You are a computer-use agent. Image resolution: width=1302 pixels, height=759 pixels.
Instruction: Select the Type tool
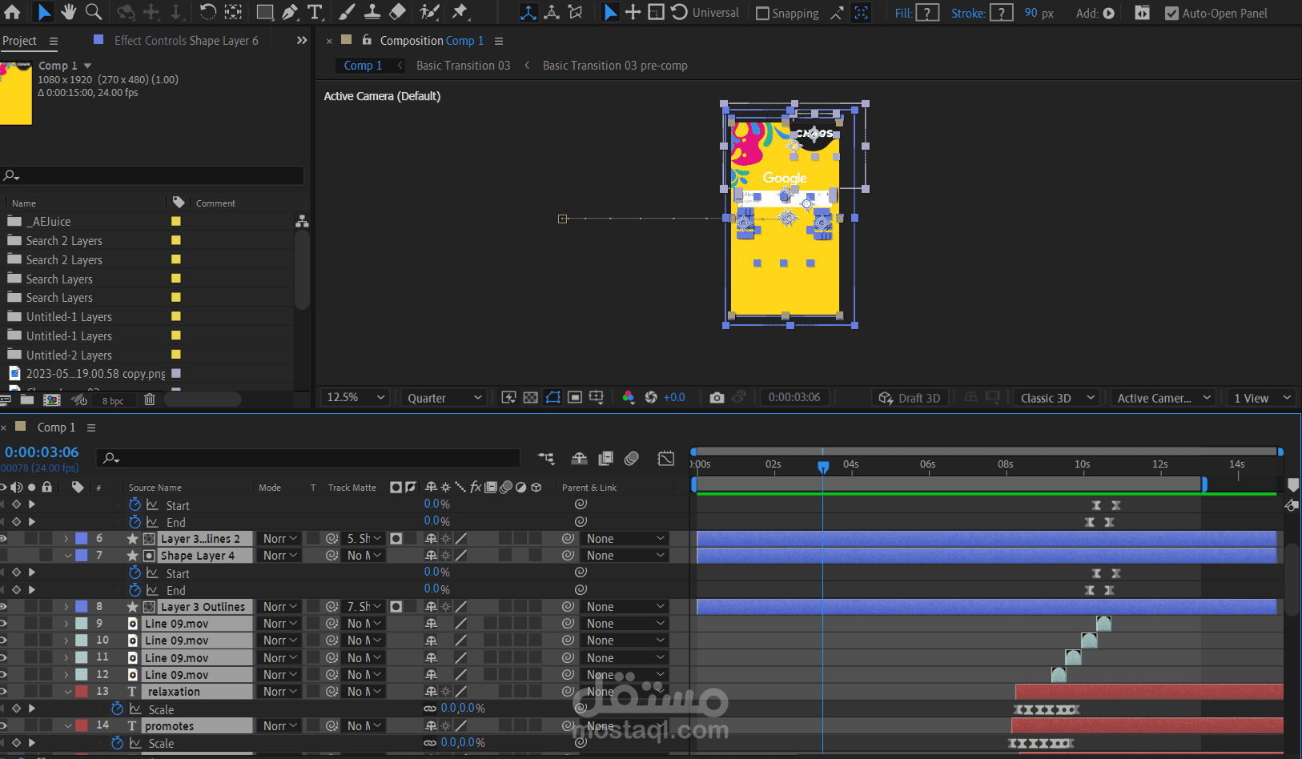pos(315,12)
